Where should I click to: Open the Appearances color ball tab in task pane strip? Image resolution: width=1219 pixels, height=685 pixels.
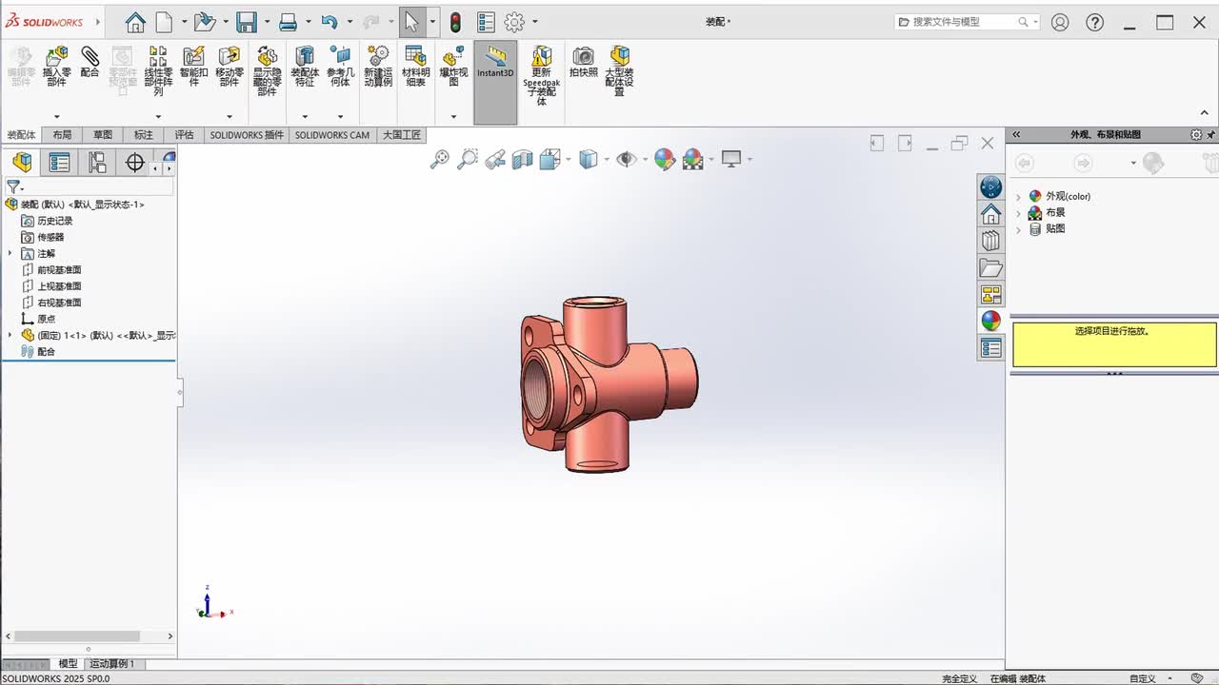pyautogui.click(x=991, y=321)
